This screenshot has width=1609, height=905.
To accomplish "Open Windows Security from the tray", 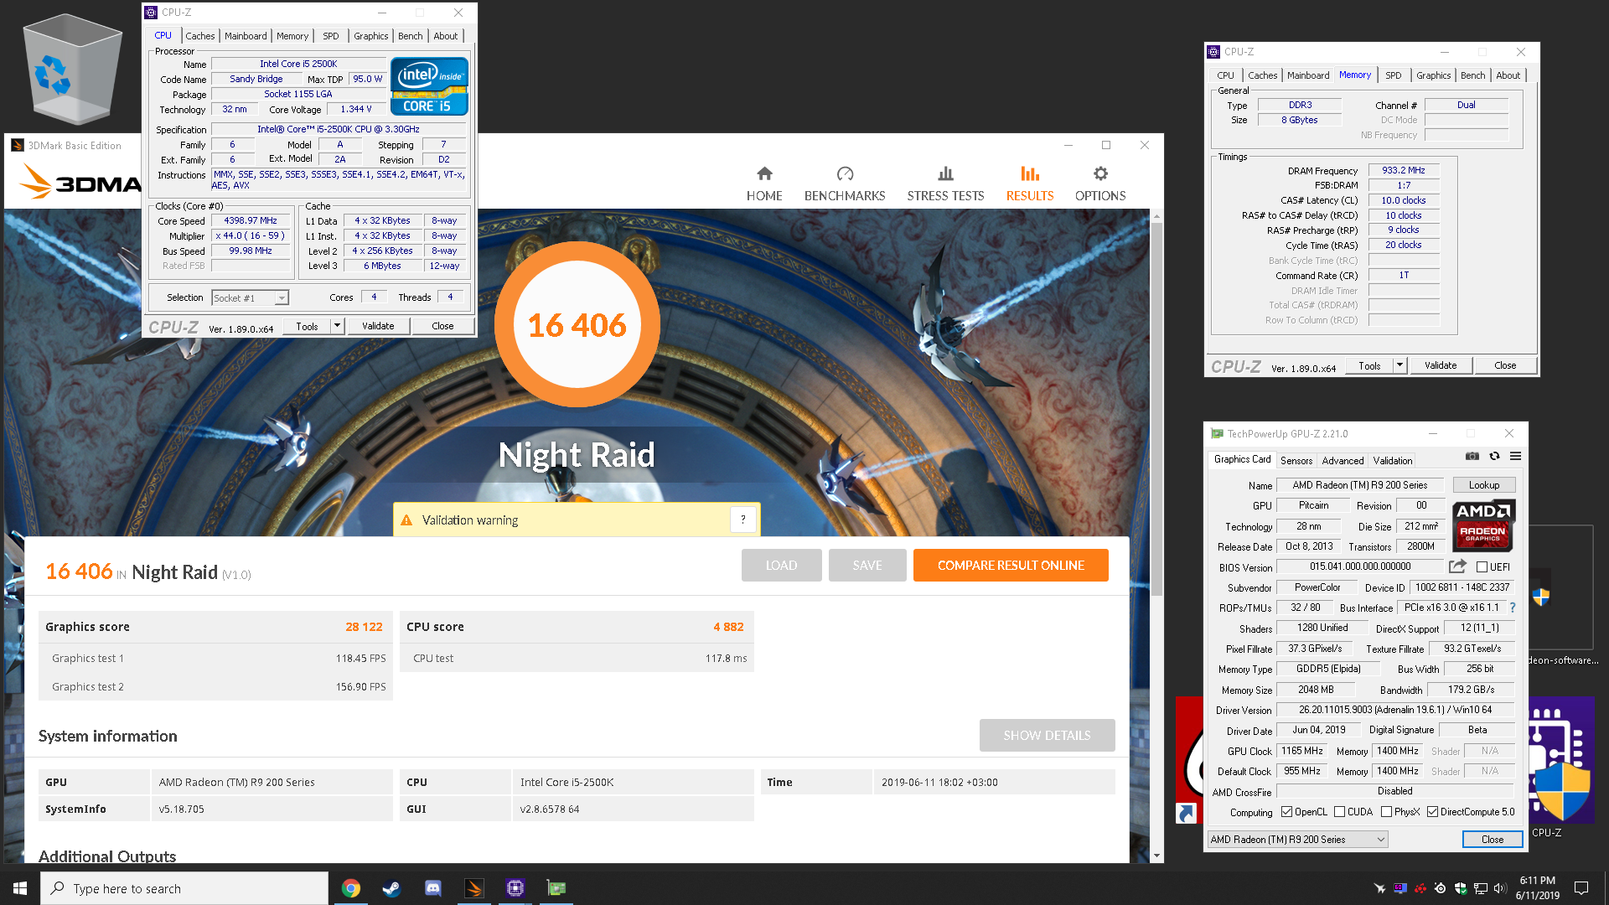I will [1461, 888].
